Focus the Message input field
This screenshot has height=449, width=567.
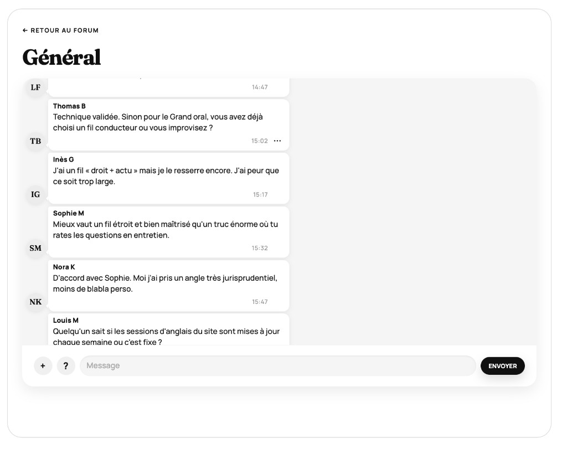click(278, 366)
